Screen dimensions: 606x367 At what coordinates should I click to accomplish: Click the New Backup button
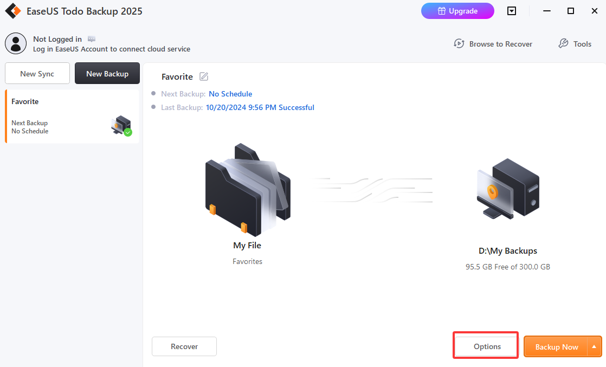(x=107, y=74)
